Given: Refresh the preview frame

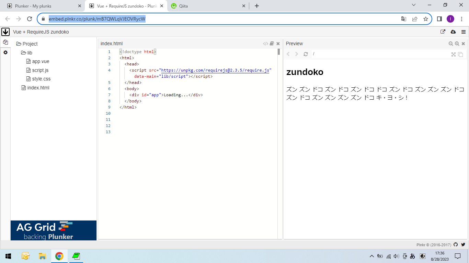Looking at the screenshot, I should (306, 54).
